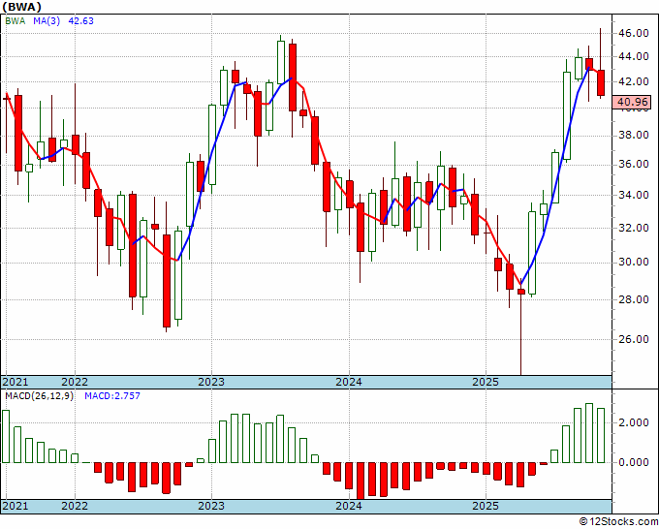Select the green BWA legend label
Screen dimensions: 659x529
coord(16,21)
